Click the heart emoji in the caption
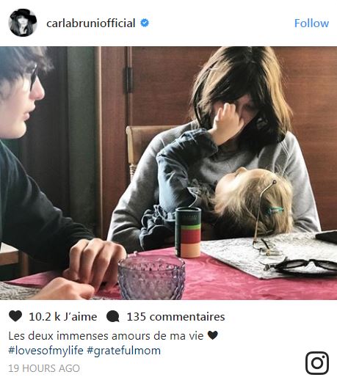 click(x=212, y=335)
